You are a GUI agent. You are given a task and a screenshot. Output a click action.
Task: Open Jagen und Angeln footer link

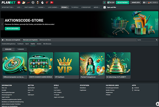(59, 97)
